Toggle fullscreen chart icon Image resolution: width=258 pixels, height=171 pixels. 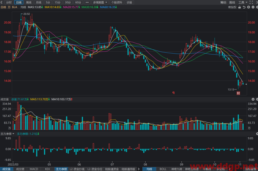click(x=251, y=3)
